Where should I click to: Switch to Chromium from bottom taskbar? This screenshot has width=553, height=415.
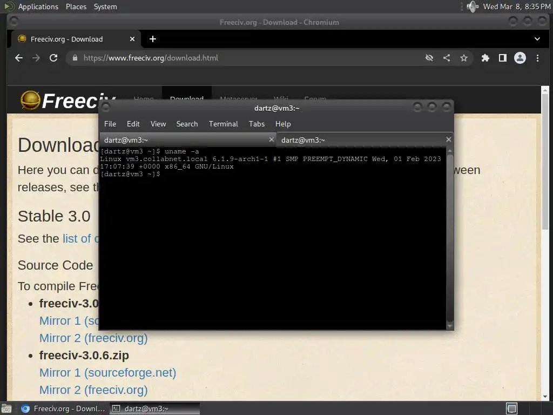63,409
